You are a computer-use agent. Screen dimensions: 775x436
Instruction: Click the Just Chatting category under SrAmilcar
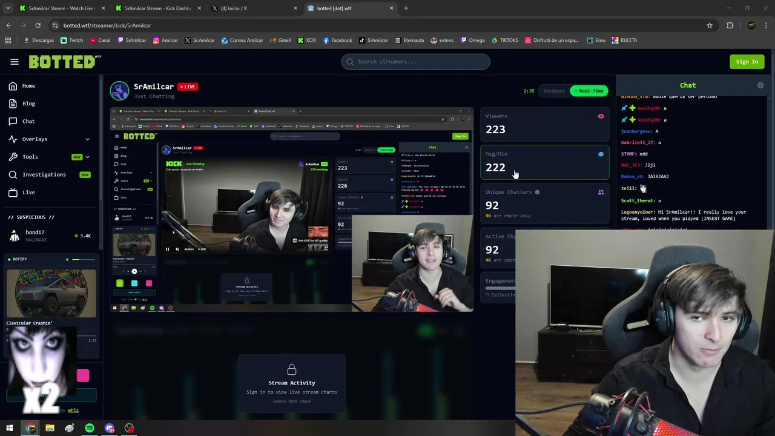[x=154, y=96]
